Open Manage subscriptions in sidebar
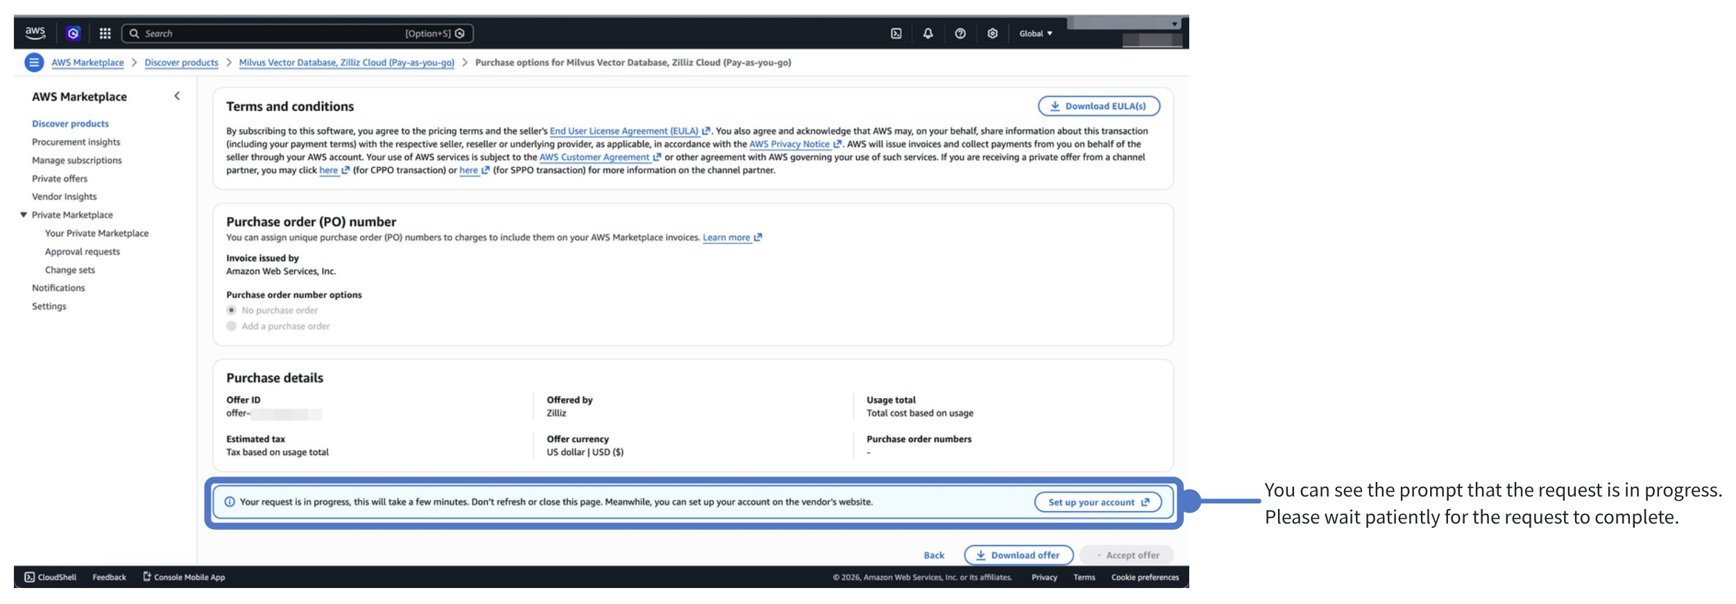Screen dimensions: 1736x604 click(x=76, y=160)
